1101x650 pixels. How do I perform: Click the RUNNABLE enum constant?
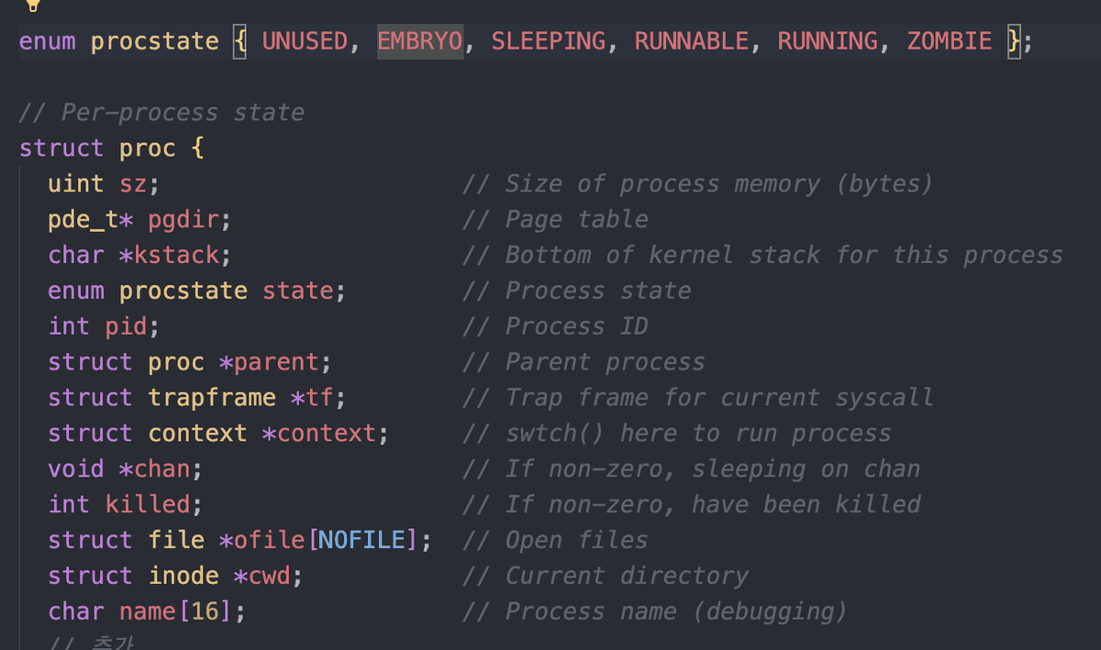click(692, 41)
